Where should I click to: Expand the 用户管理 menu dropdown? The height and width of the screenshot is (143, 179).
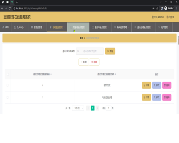coord(164,27)
